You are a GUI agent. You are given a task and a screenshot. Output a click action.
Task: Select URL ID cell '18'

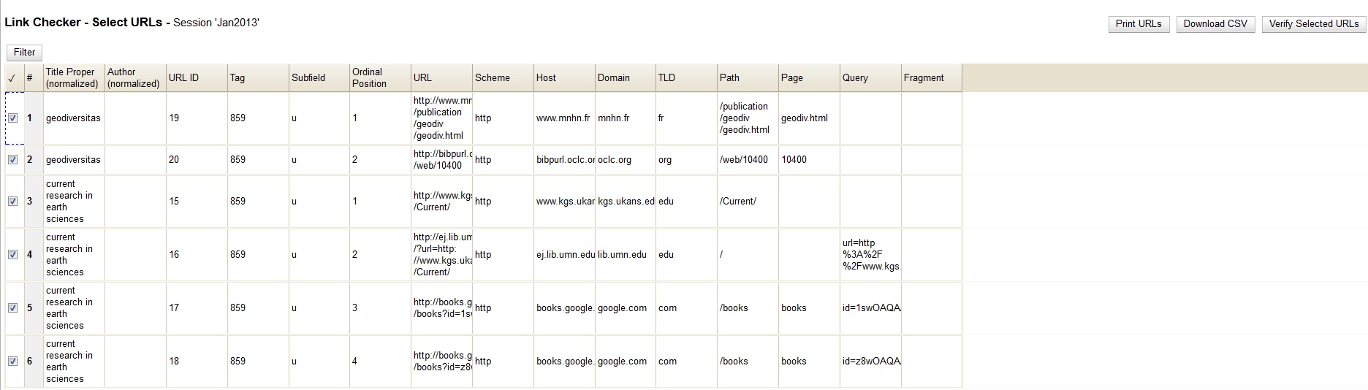click(x=197, y=361)
